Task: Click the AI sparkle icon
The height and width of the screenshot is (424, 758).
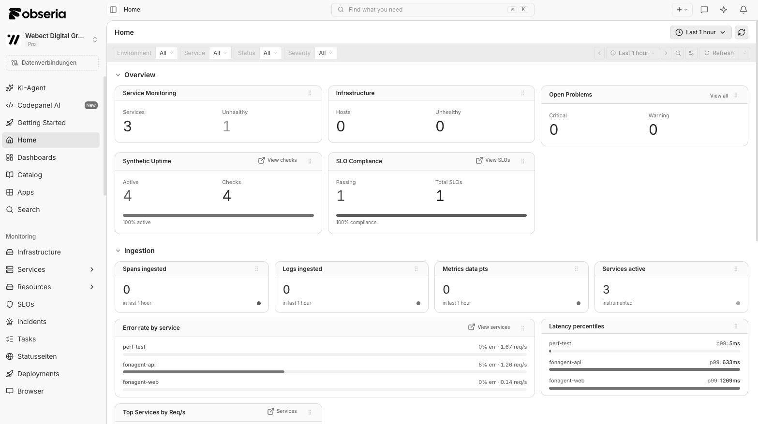Action: tap(724, 10)
